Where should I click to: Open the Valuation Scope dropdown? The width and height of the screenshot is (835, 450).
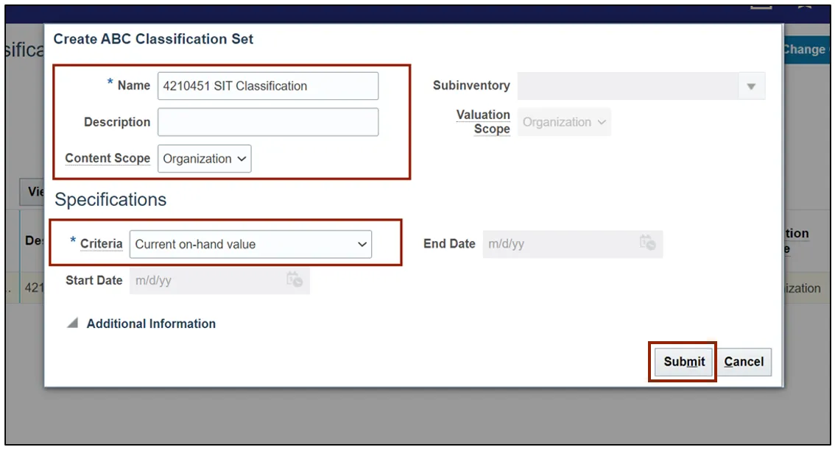point(565,122)
